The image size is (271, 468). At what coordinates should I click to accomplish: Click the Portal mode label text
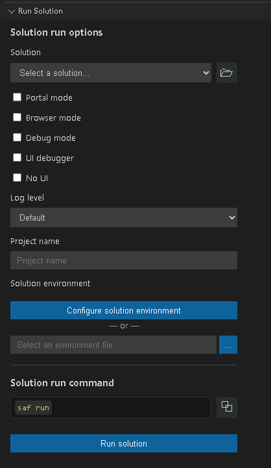coord(49,97)
